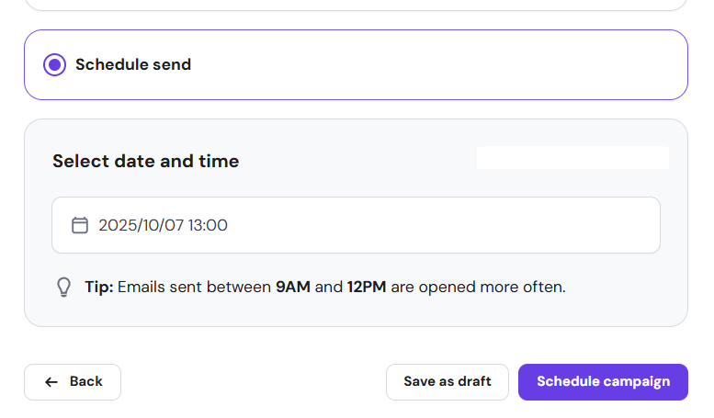
Task: Click the partially visible card at top
Action: (x=356, y=5)
